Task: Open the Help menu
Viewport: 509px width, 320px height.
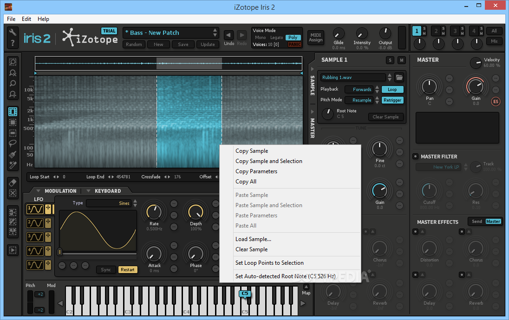Action: click(x=43, y=19)
